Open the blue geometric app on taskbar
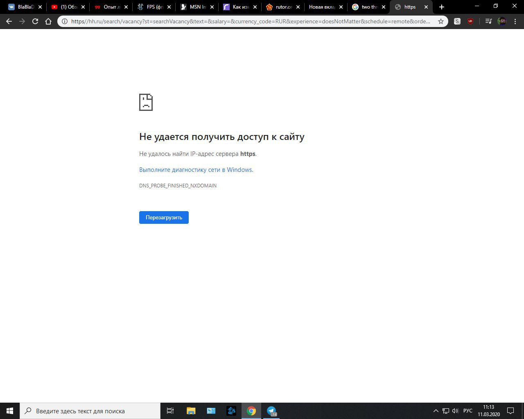Viewport: 524px width, 419px height. tap(231, 411)
